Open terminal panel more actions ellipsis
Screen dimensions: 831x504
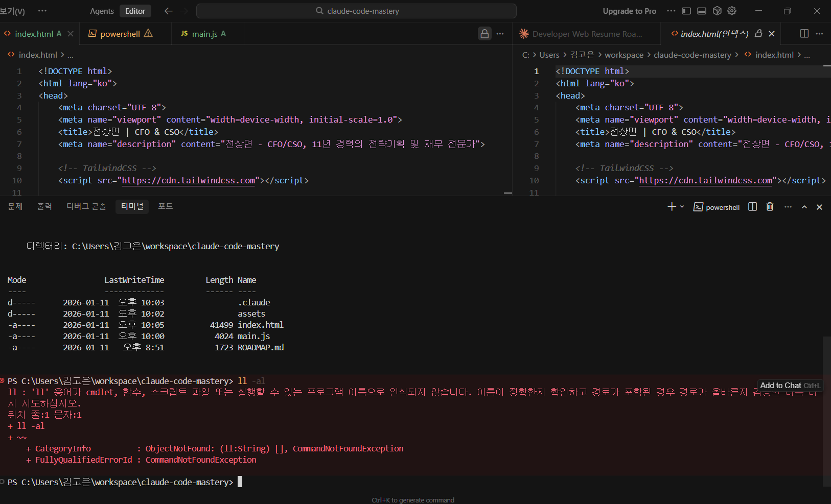click(788, 207)
